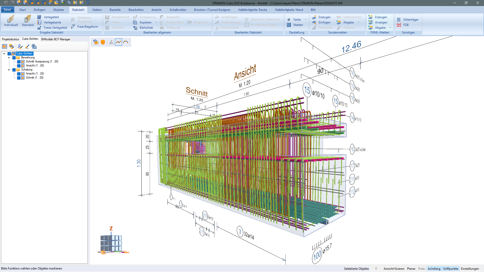Toggle Achsfang in the status bar
Screen dimensions: 484x272
[434, 269]
